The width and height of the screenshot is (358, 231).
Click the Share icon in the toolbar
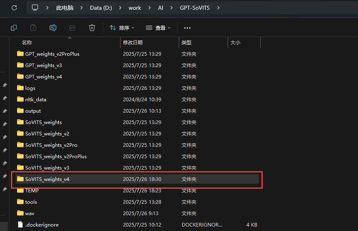click(x=72, y=28)
